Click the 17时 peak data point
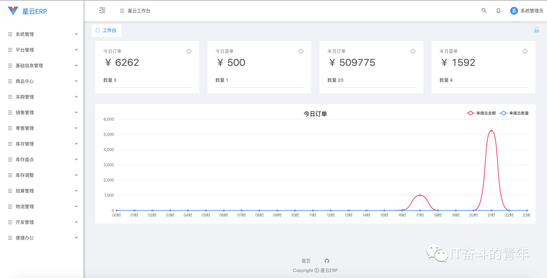Screen dimensions: 547x278 (x=420, y=195)
